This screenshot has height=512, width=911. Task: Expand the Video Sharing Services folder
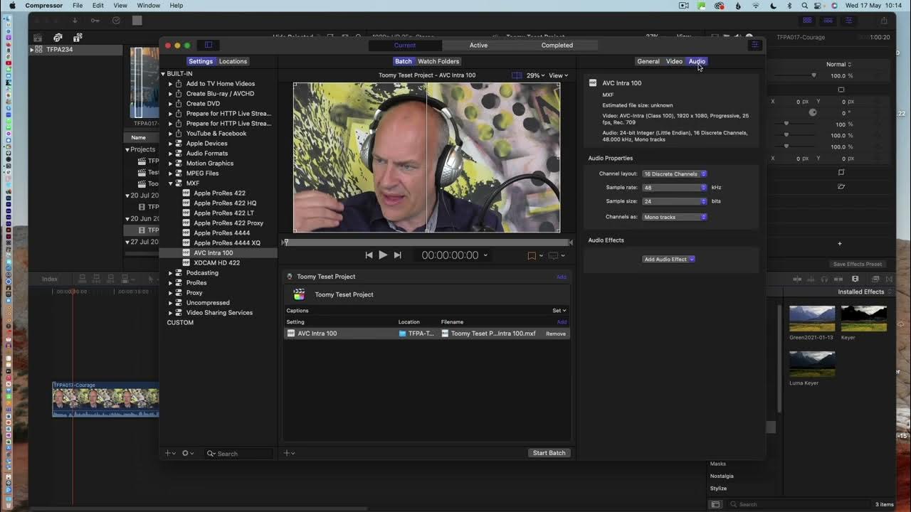tap(171, 313)
